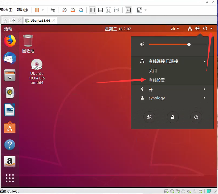Open the clock 星期二 15:07 menu
218x194 pixels.
118,29
